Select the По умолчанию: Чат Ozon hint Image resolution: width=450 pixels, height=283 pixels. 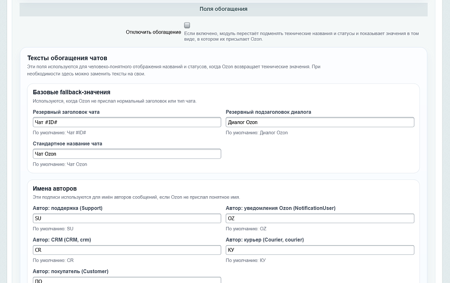point(60,165)
